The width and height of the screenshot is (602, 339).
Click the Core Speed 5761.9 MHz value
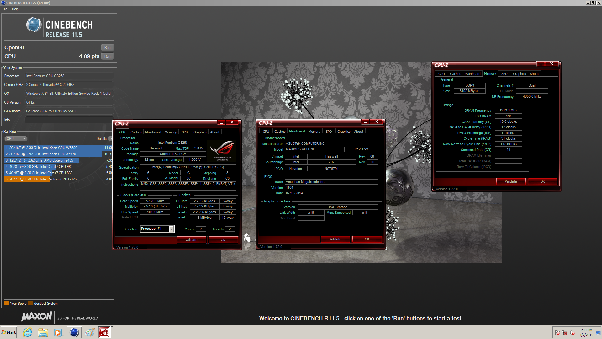pos(155,201)
